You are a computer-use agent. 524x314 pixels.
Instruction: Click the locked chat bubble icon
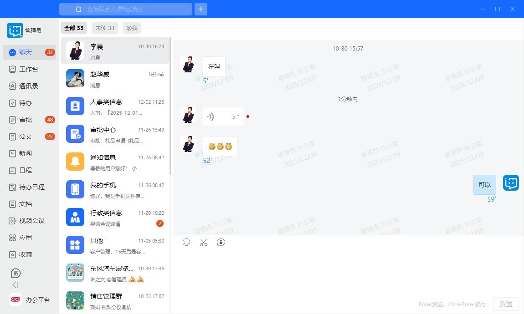coord(221,242)
